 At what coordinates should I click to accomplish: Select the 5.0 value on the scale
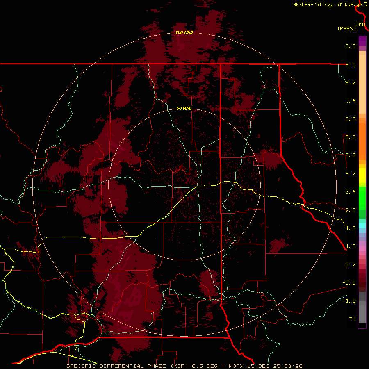[x=351, y=155]
